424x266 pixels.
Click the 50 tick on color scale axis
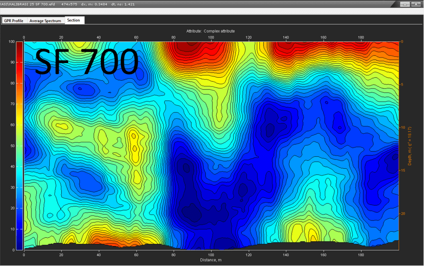tap(12, 146)
